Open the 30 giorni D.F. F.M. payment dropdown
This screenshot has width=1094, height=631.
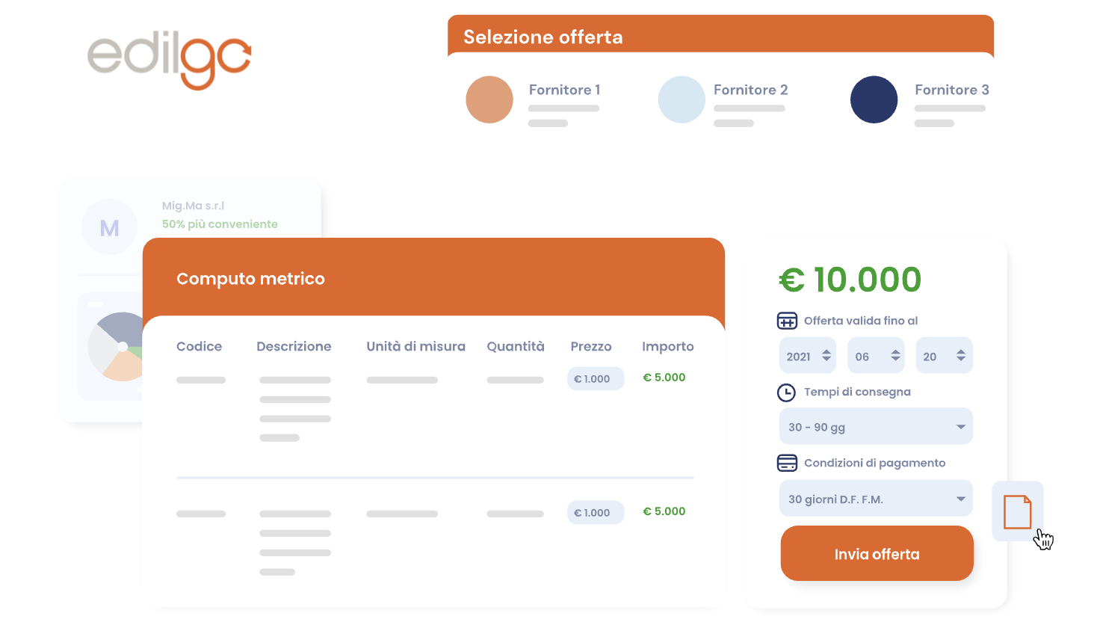pyautogui.click(x=876, y=499)
